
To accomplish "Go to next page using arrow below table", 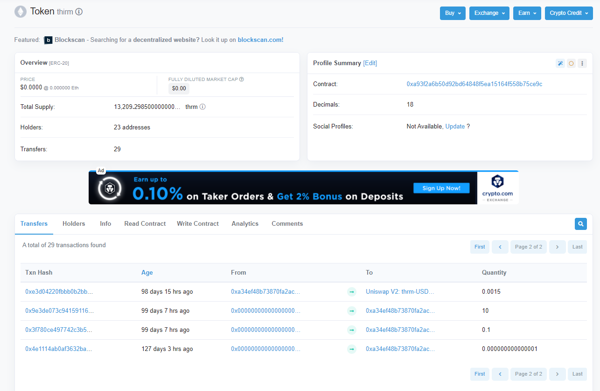I will pyautogui.click(x=557, y=374).
